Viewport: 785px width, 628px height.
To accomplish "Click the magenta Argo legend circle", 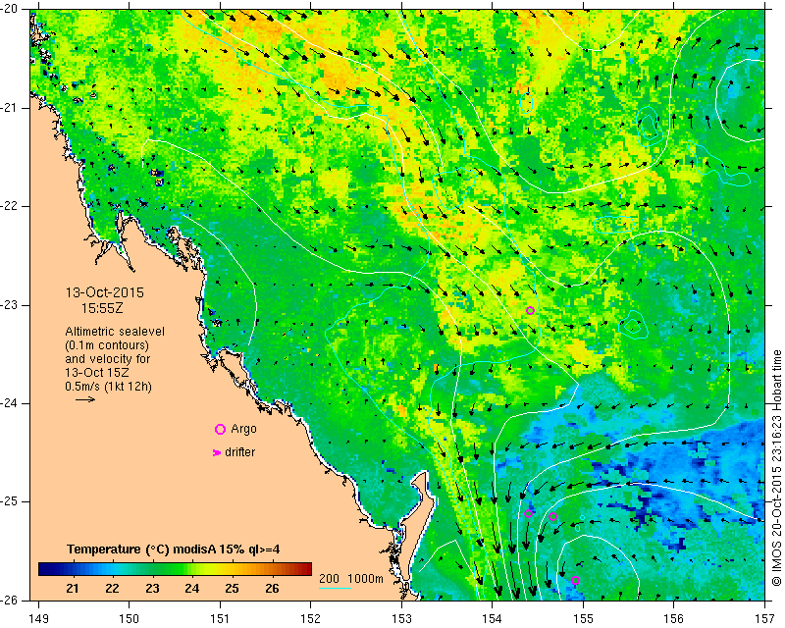I will [x=220, y=429].
